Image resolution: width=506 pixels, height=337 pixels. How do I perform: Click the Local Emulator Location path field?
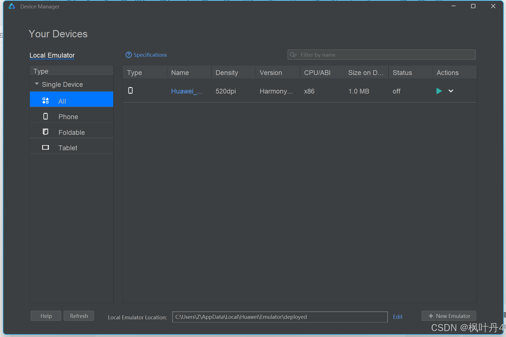(x=280, y=317)
